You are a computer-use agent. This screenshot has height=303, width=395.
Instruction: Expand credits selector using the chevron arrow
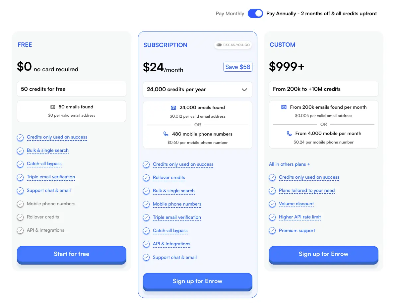point(244,90)
